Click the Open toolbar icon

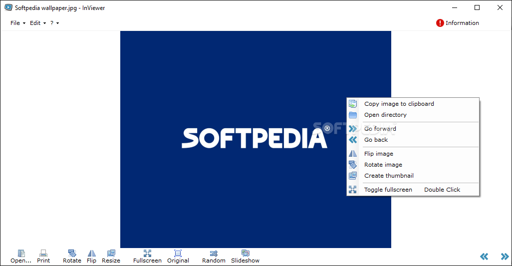[21, 253]
